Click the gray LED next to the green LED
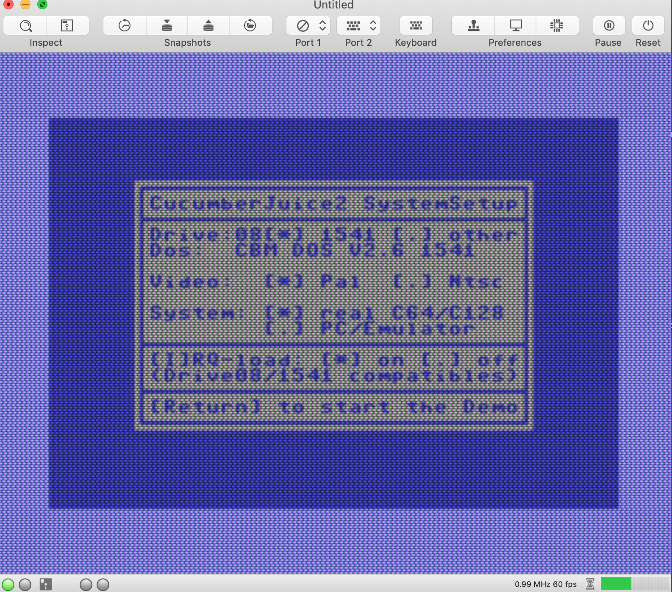This screenshot has width=672, height=592. coord(25,584)
